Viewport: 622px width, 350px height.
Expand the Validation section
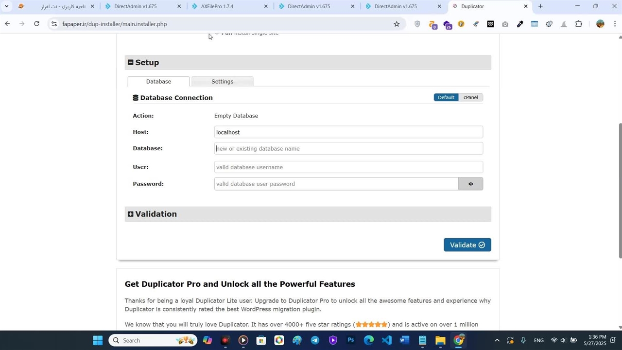[x=130, y=214]
